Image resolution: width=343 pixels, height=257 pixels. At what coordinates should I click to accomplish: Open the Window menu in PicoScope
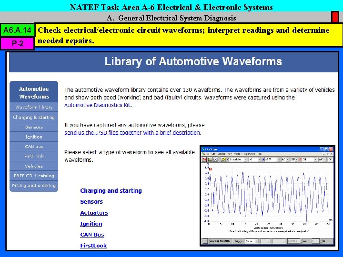238,154
